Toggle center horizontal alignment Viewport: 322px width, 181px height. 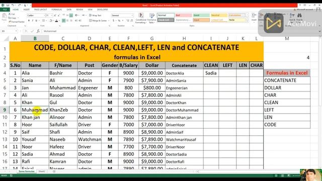67,21
